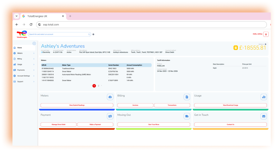
Task: Open Account Settings in the sidebar
Action: tap(24, 76)
